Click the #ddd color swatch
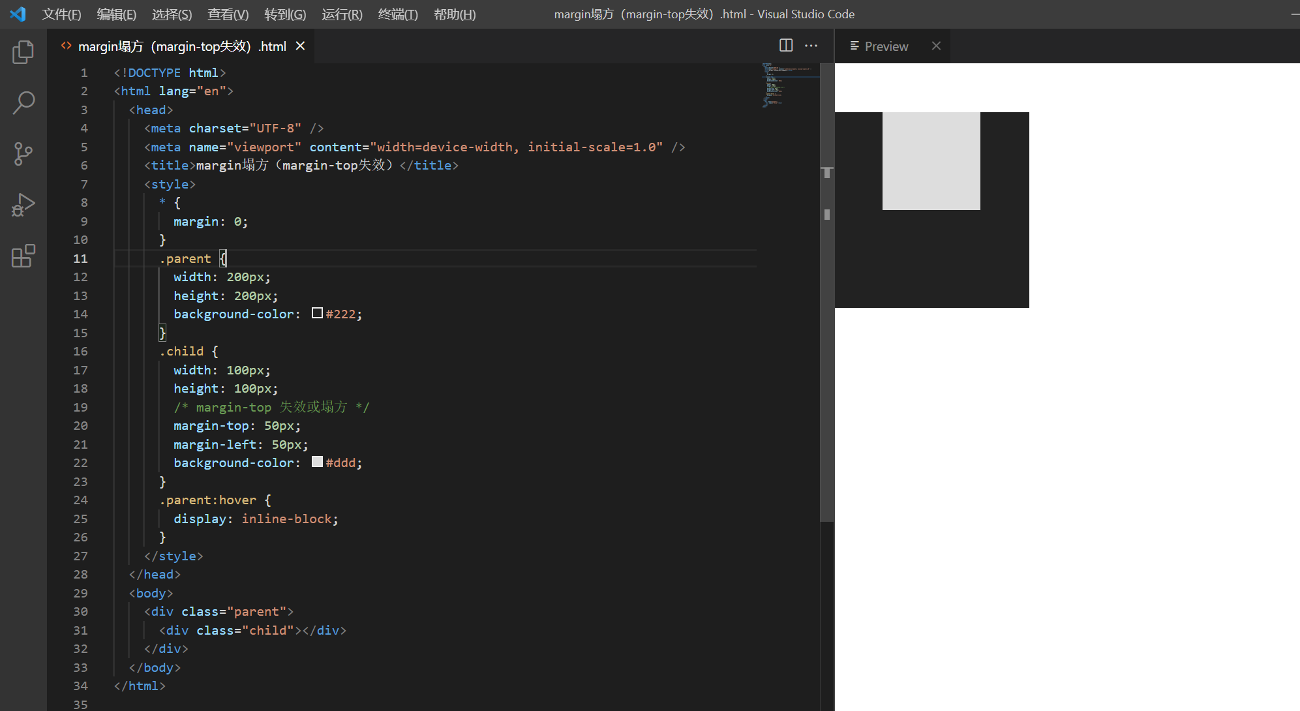The height and width of the screenshot is (711, 1300). tap(318, 462)
